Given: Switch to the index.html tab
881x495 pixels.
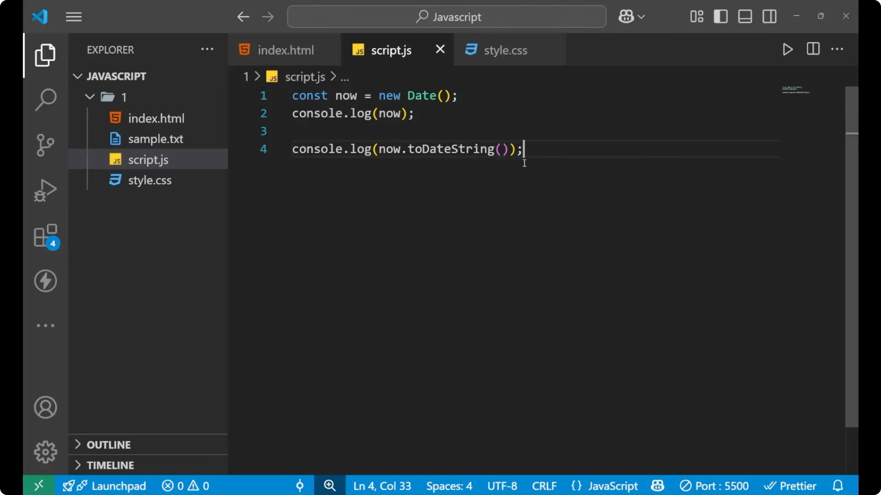Looking at the screenshot, I should coord(285,49).
